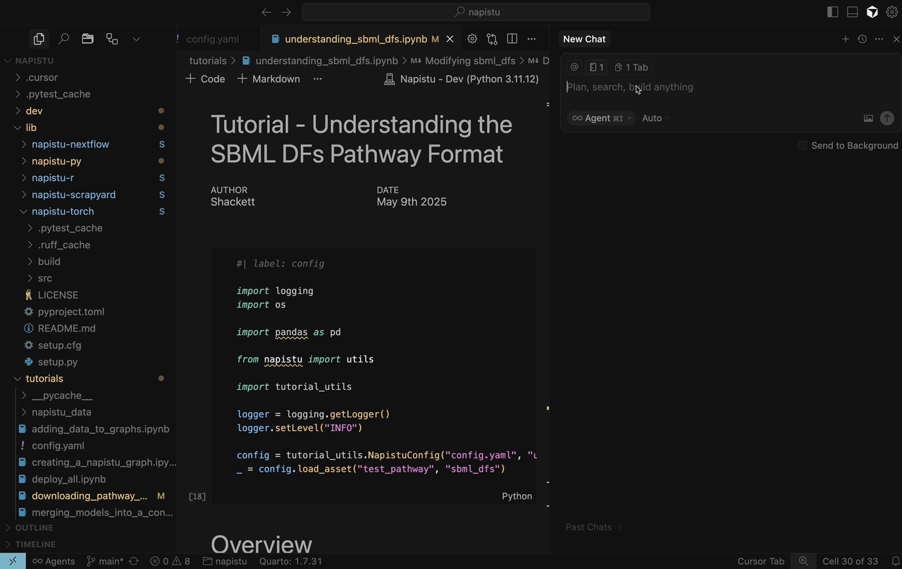
Task: Focus the Plan, search, build anything input
Action: (x=730, y=87)
